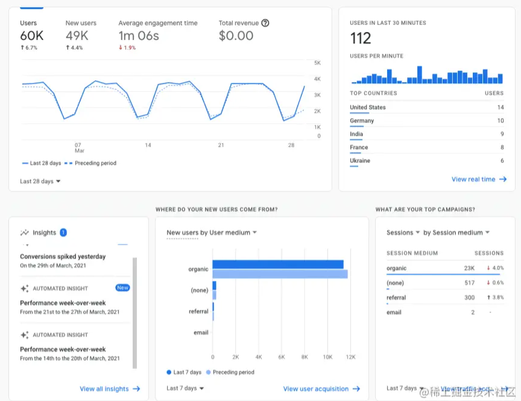This screenshot has width=521, height=401.
Task: Click the New badge on the automated insight
Action: (x=122, y=288)
